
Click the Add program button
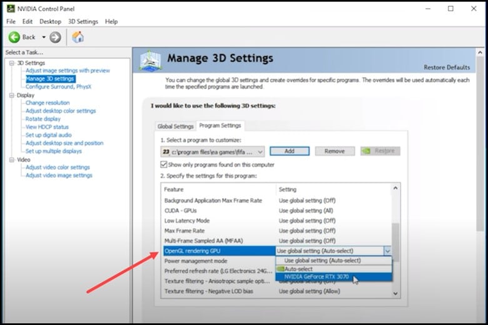pos(289,151)
